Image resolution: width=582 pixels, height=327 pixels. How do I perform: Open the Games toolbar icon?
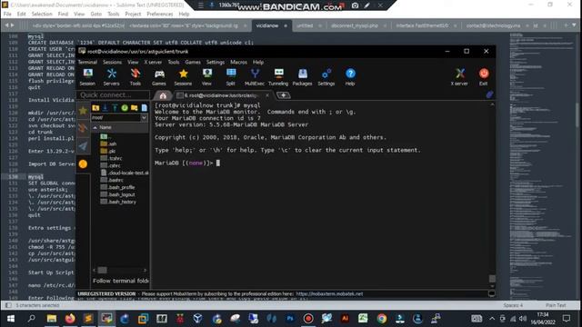[x=159, y=77]
